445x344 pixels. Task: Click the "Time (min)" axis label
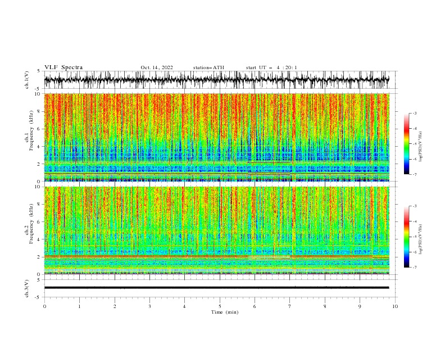[x=225, y=312]
